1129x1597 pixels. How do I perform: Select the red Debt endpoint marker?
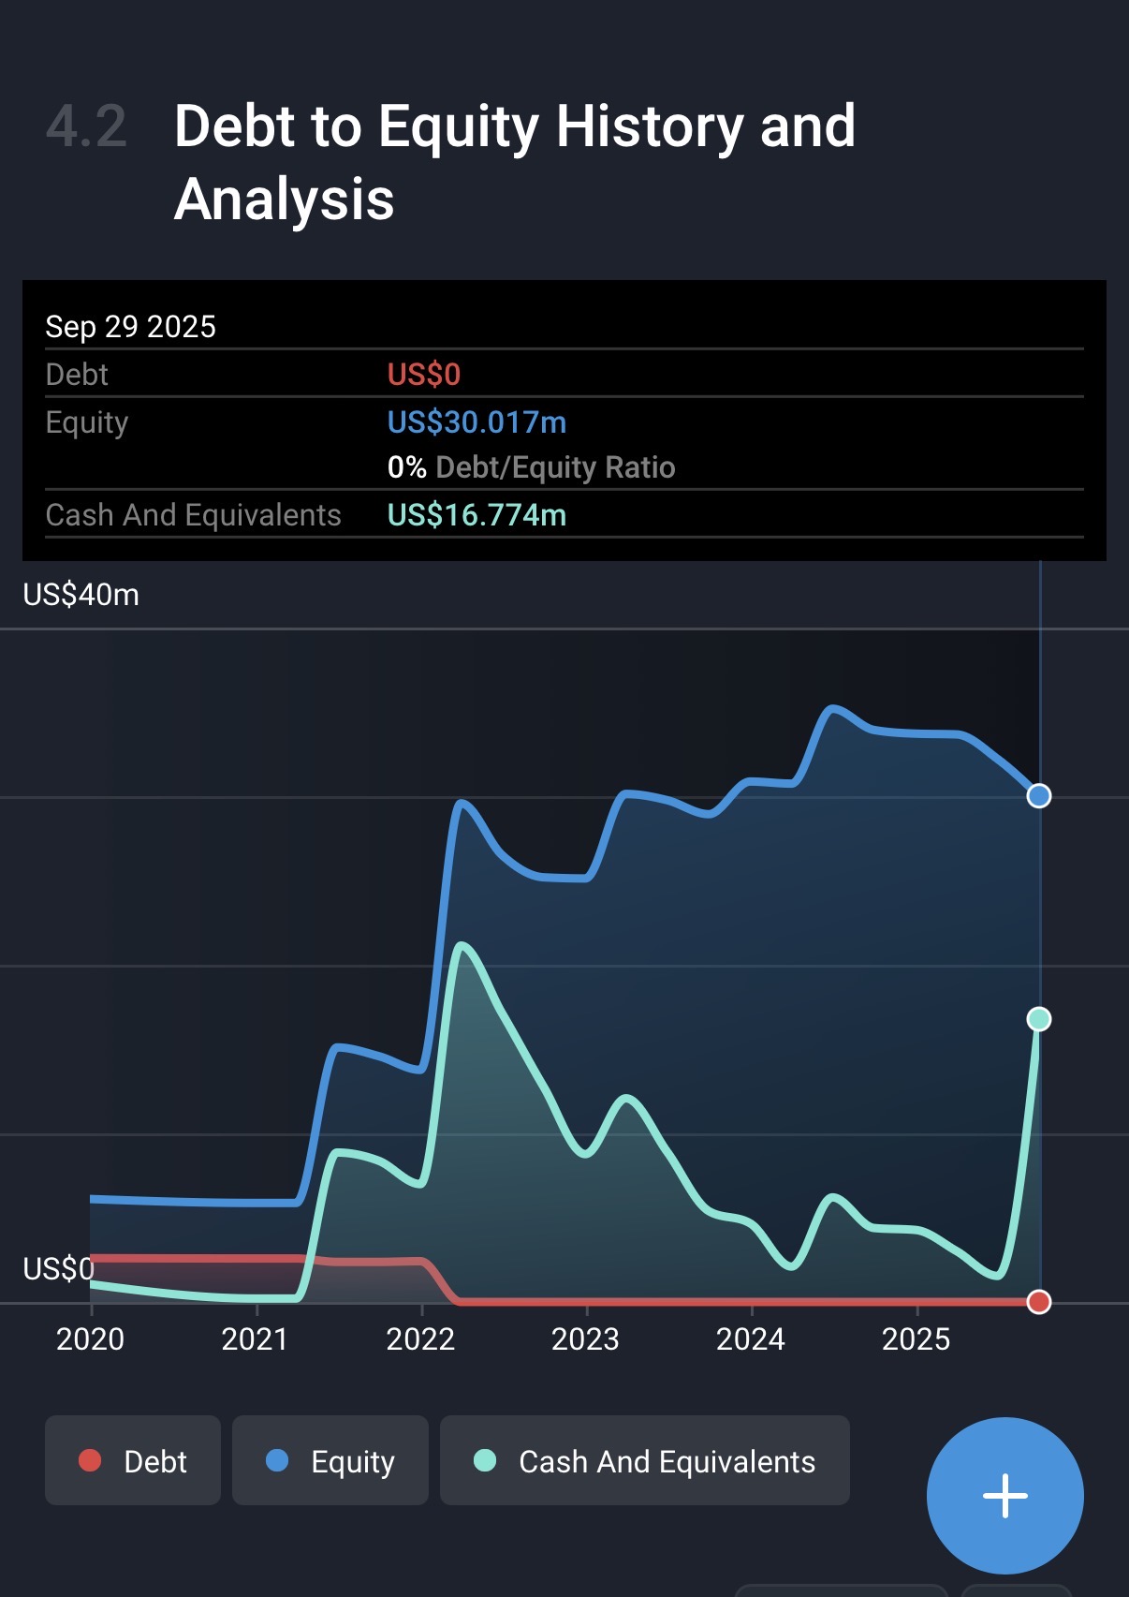(x=1038, y=1302)
